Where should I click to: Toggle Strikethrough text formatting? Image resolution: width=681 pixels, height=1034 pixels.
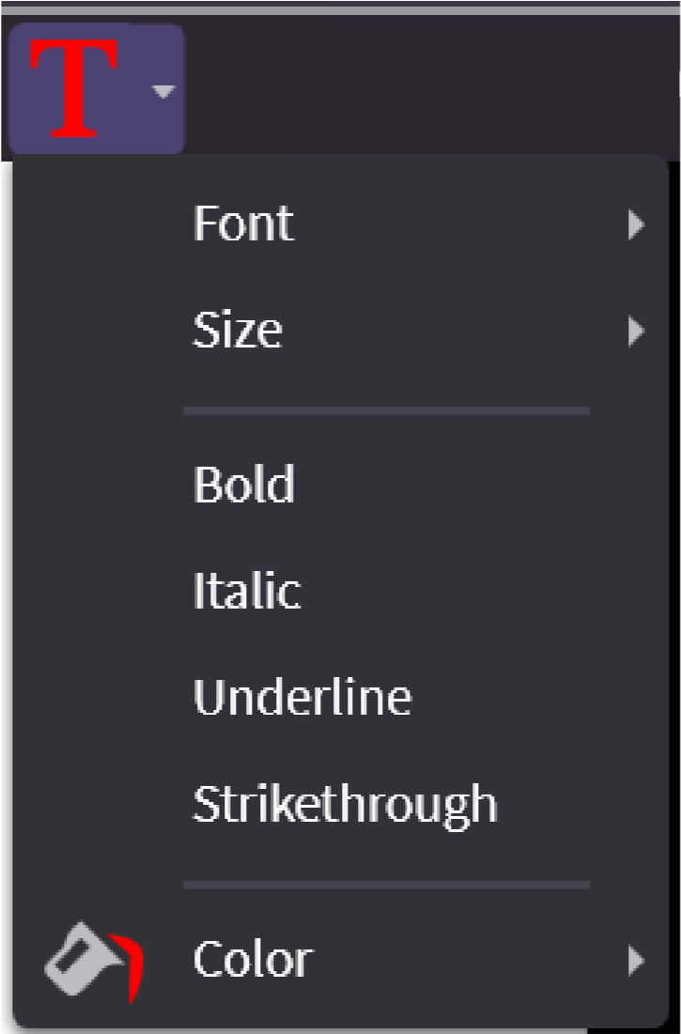click(x=345, y=804)
